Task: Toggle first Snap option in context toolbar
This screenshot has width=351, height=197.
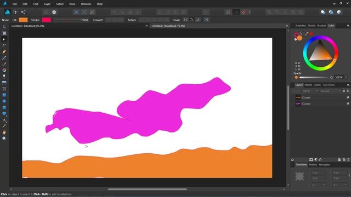Action: click(x=185, y=20)
